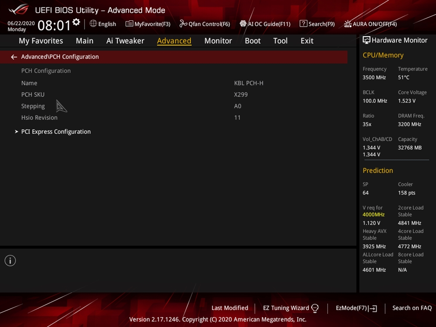Viewport: 436px width, 327px height.
Task: Click the Hsio Revision value 11
Action: pos(237,118)
